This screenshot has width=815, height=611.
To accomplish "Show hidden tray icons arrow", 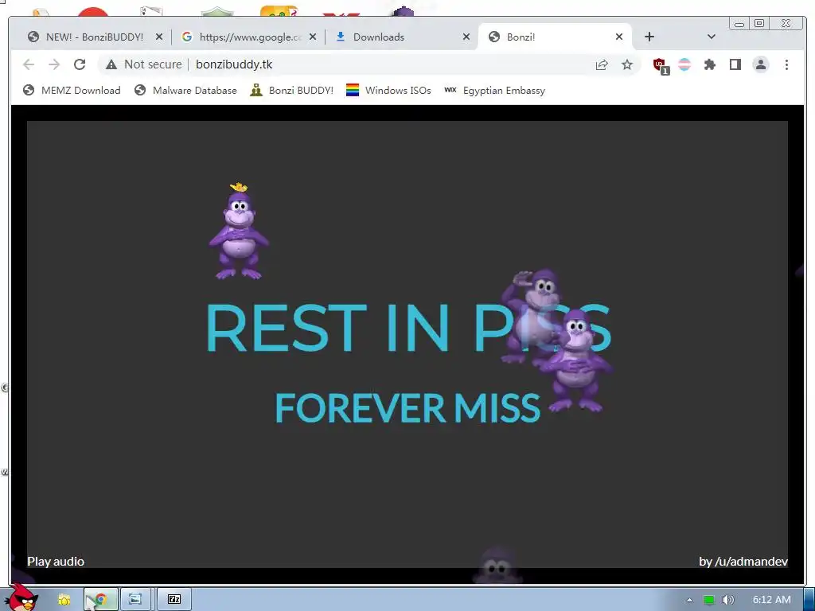I will (690, 600).
